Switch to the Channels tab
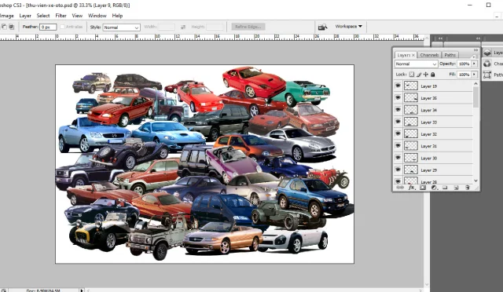 pyautogui.click(x=429, y=55)
